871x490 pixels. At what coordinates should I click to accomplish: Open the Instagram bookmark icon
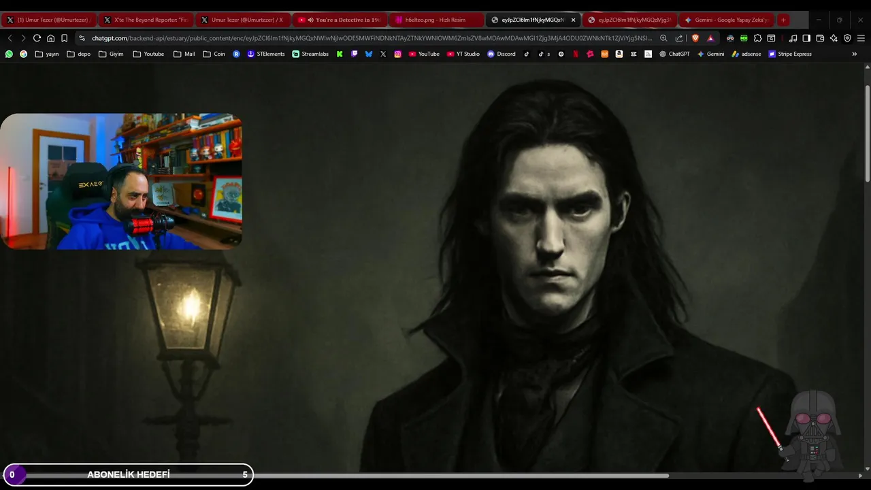click(397, 54)
